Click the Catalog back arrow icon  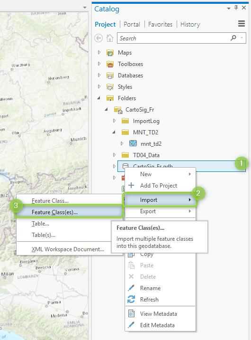[99, 38]
